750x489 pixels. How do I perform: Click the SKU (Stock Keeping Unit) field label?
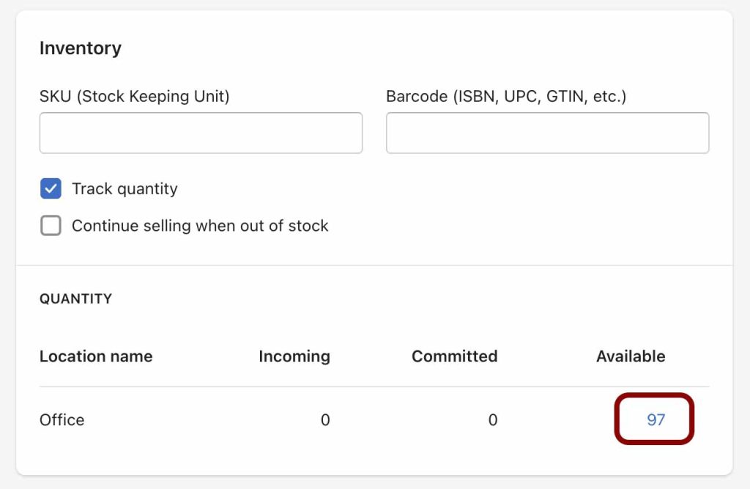pyautogui.click(x=135, y=97)
